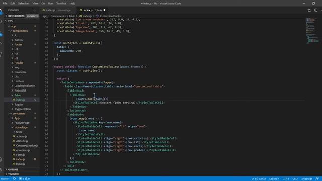
Task: Collapse the FIFO project root folder
Action: [11, 21]
